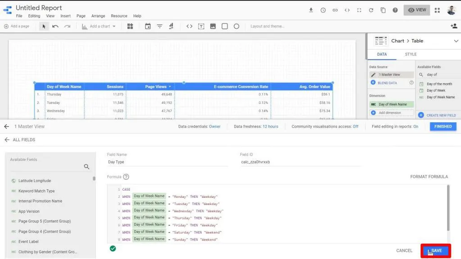Insert a text box
Image resolution: width=461 pixels, height=259 pixels.
(201, 26)
